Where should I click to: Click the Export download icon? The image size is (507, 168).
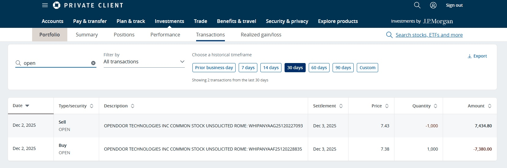click(x=470, y=56)
